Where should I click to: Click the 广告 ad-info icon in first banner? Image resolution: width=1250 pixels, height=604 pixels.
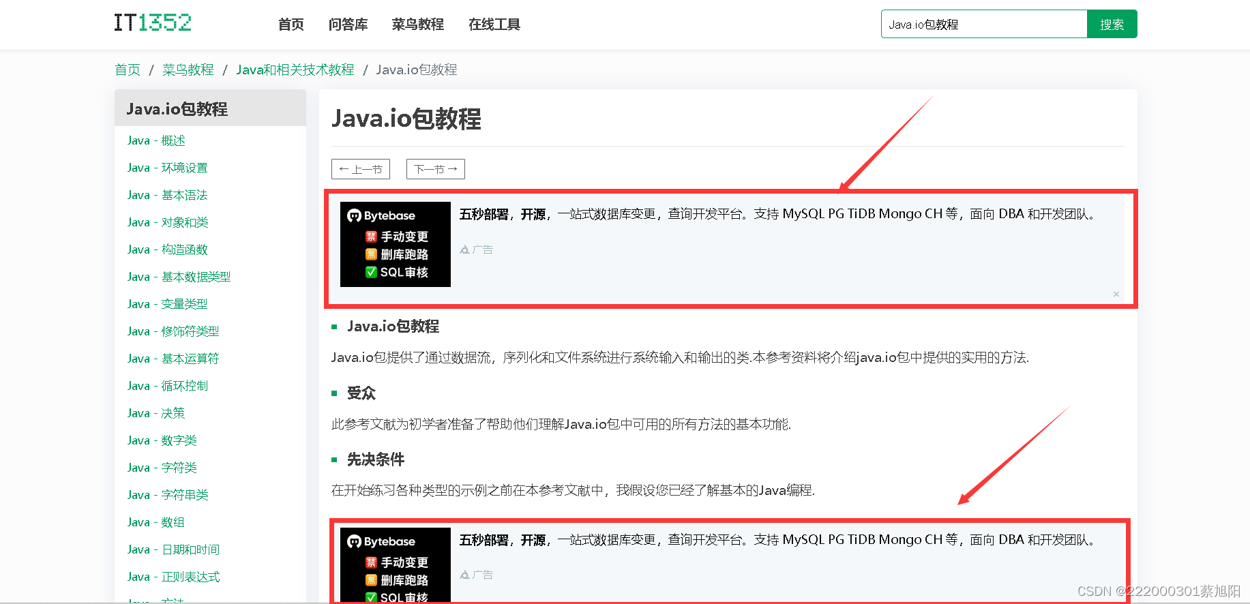(x=476, y=250)
